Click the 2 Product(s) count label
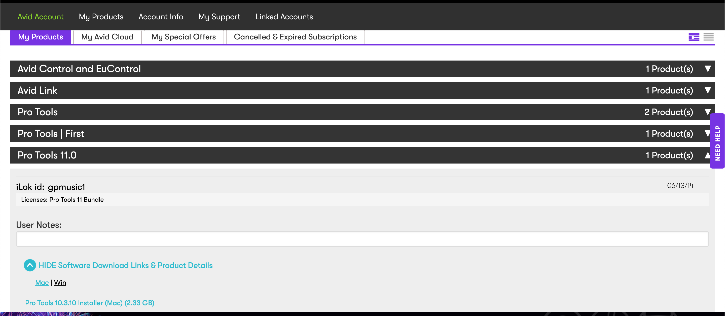Image resolution: width=725 pixels, height=316 pixels. tap(668, 112)
